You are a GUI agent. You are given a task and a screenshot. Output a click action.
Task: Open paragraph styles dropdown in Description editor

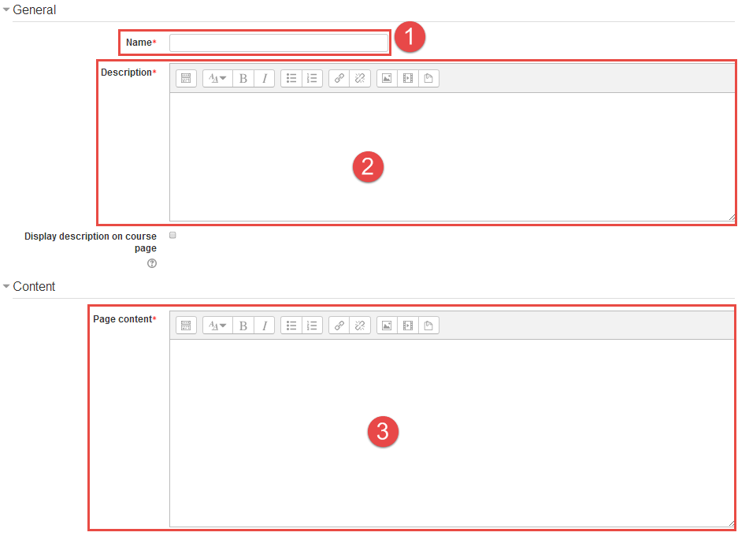(x=217, y=78)
